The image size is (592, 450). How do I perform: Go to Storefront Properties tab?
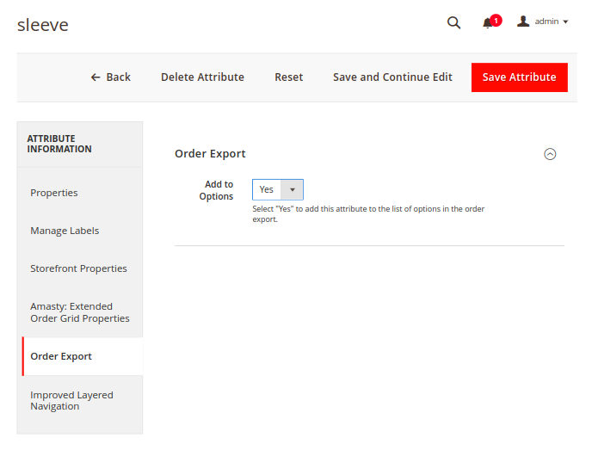coord(80,268)
